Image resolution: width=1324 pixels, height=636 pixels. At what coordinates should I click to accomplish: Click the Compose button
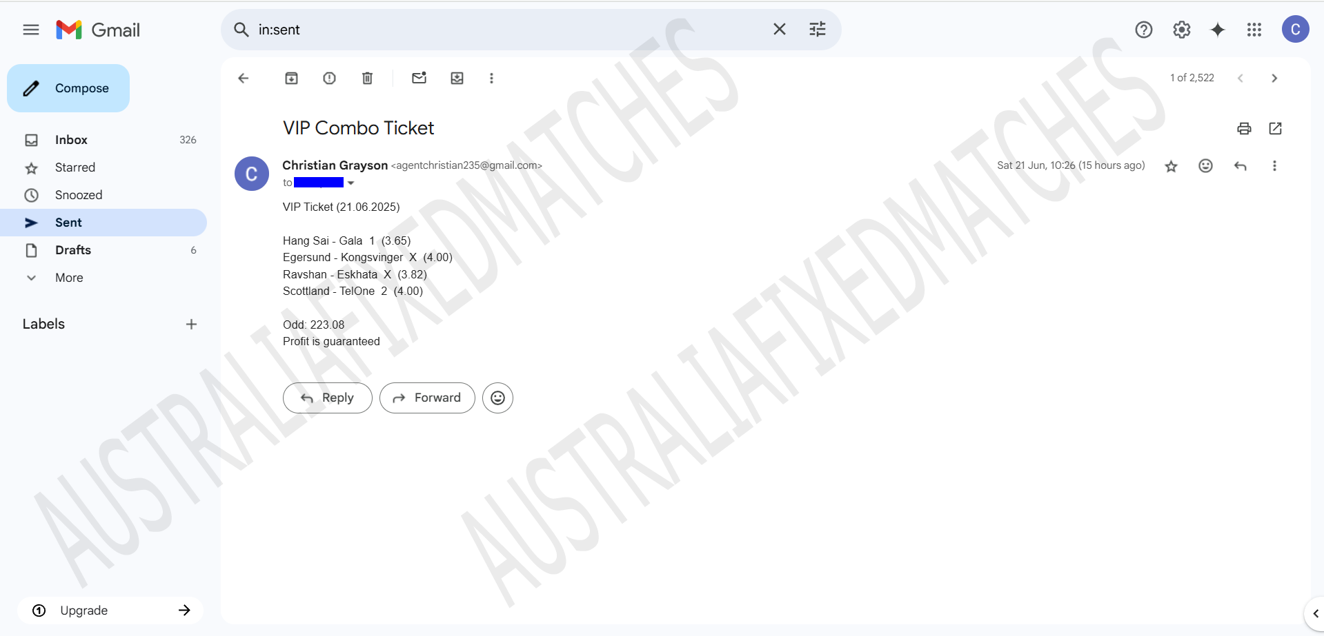coord(68,88)
